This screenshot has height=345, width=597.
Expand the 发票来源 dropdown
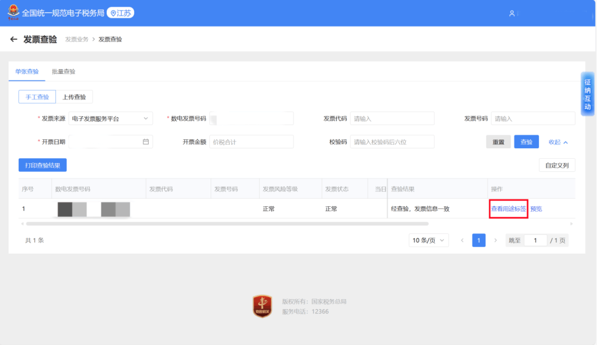111,118
